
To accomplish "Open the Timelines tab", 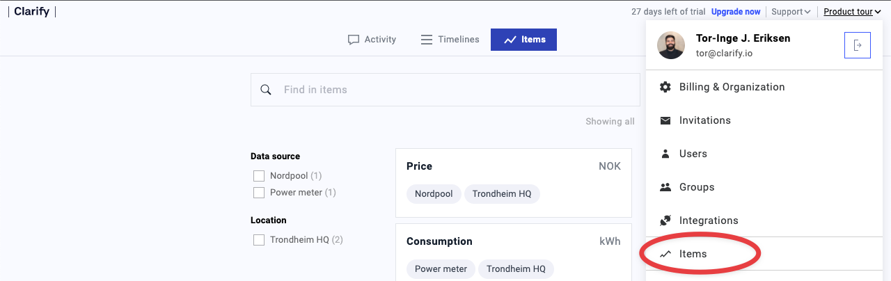I will coord(450,40).
